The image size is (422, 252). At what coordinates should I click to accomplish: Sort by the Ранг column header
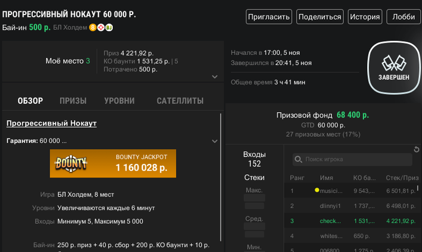pos(297,178)
